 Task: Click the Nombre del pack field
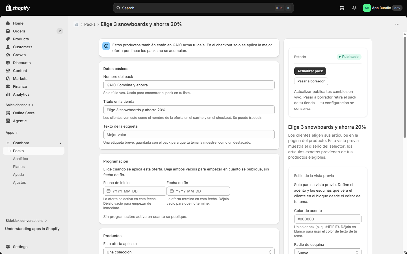(189, 85)
